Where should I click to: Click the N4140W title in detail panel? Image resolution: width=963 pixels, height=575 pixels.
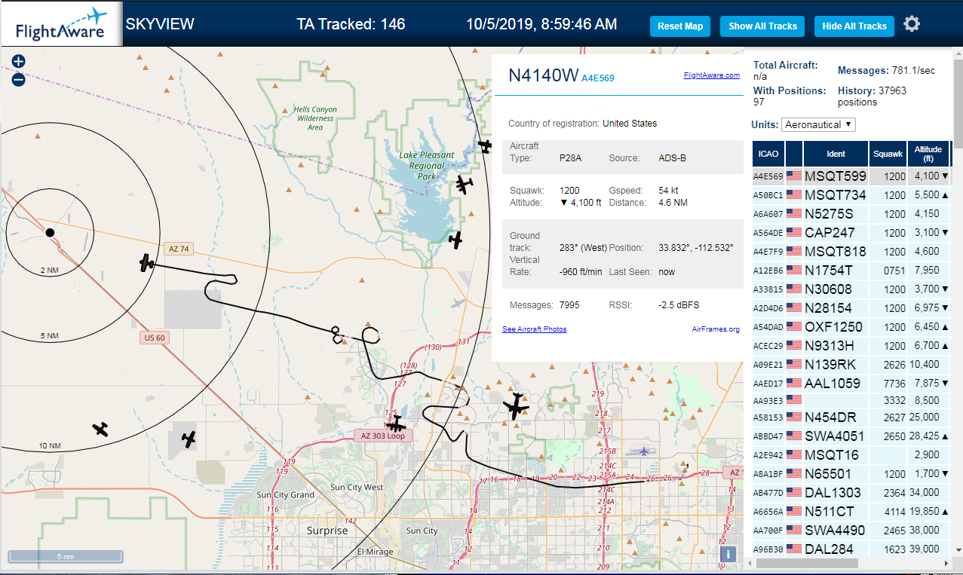point(543,75)
